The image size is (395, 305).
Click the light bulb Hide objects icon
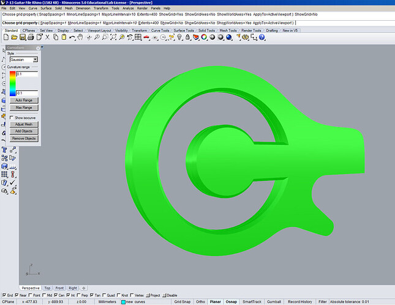click(179, 37)
